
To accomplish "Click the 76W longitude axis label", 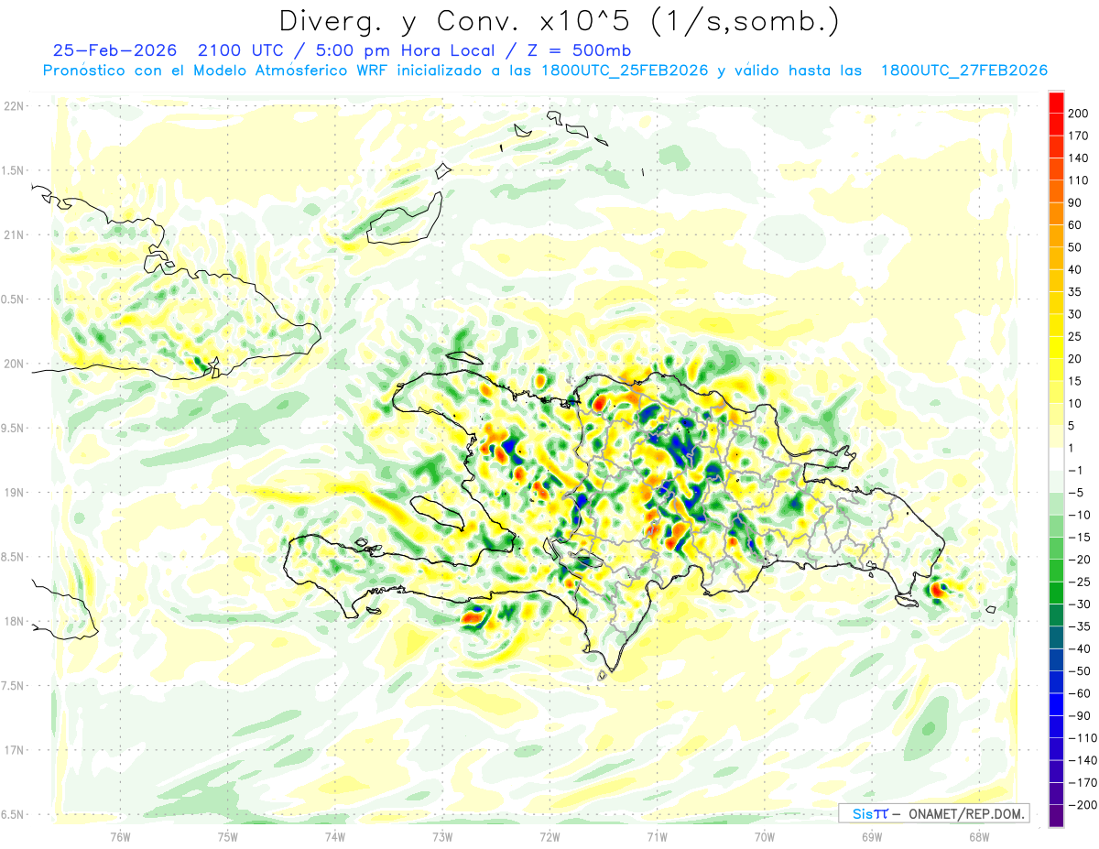I will click(120, 836).
